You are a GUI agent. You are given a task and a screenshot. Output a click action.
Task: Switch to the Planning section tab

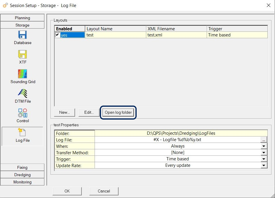pyautogui.click(x=22, y=18)
